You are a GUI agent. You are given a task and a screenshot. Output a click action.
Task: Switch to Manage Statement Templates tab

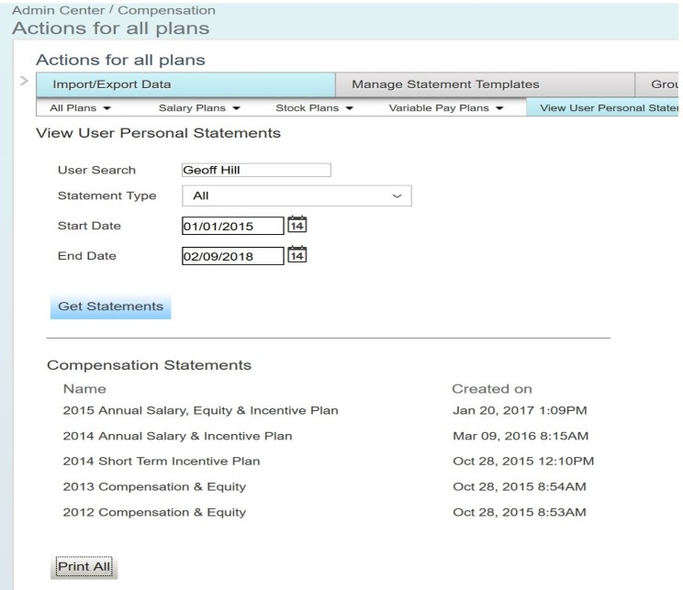pos(485,84)
